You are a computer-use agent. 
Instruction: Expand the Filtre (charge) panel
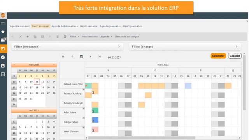click(x=185, y=47)
